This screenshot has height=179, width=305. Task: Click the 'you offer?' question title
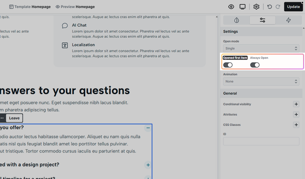(x=12, y=128)
